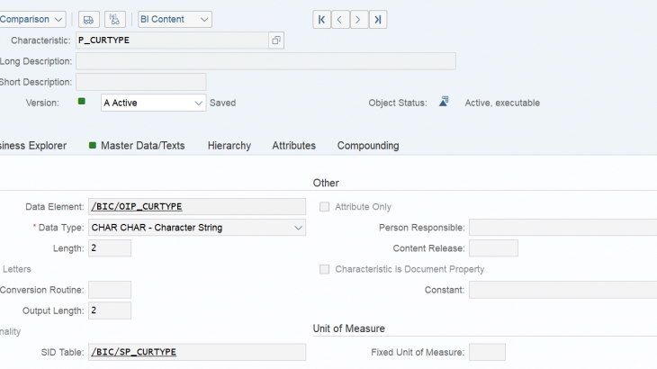Viewport: 657px width, 369px height.
Task: Open the Data Type dropdown
Action: [x=197, y=228]
